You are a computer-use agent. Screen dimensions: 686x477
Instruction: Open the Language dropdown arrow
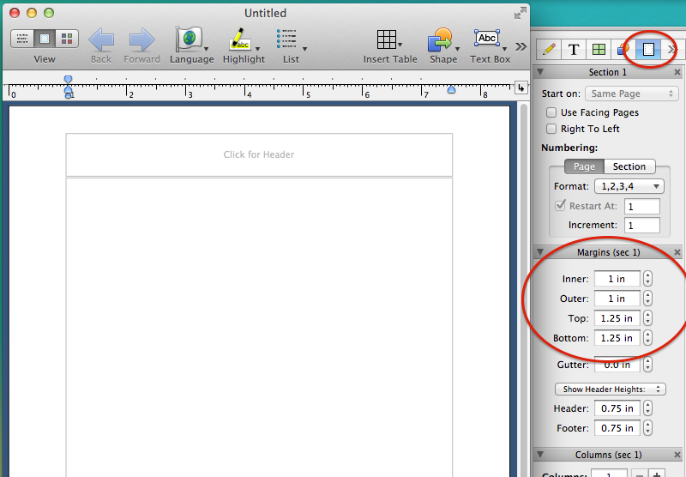coord(206,49)
